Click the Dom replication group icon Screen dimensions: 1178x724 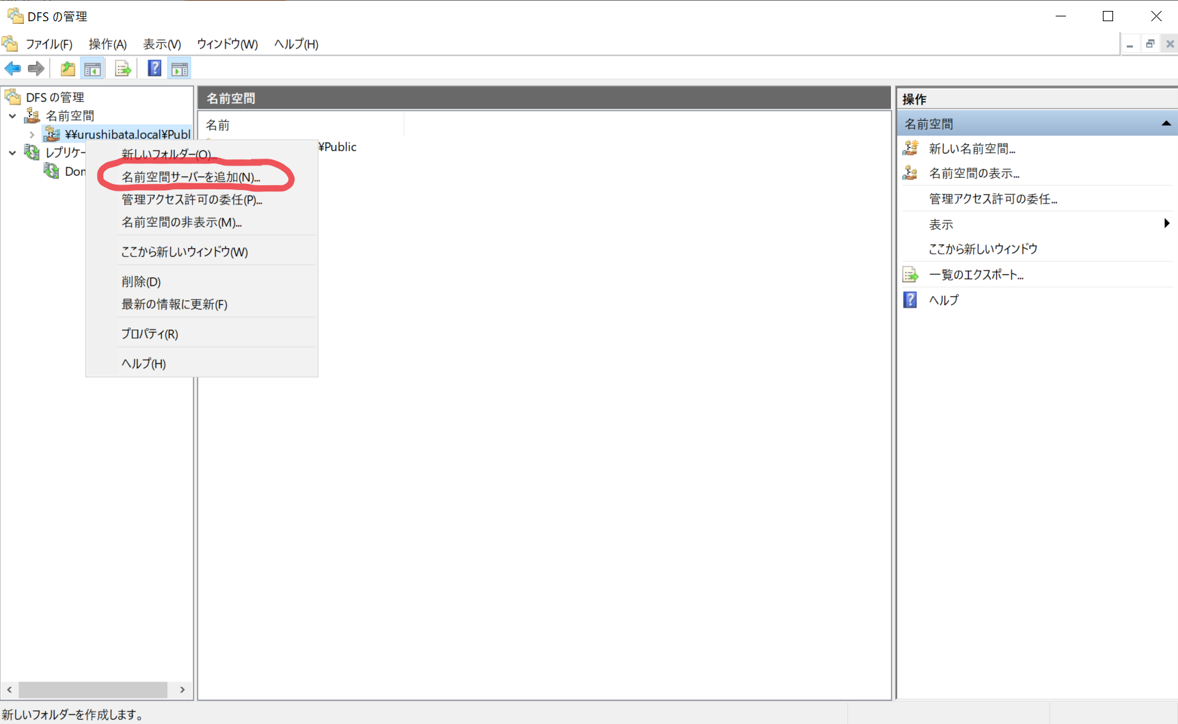tap(52, 171)
